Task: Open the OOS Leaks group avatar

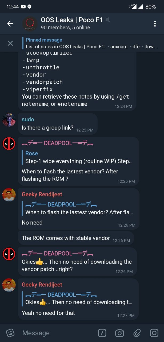Action: pos(30,24)
